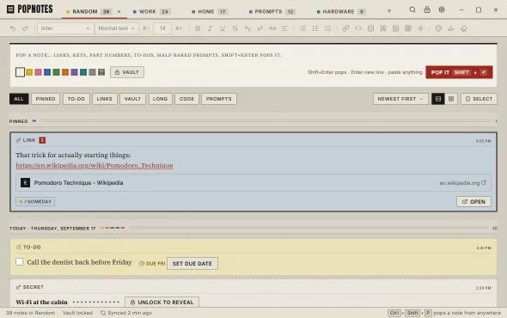
Task: Undo the last edit
Action: tap(13, 28)
